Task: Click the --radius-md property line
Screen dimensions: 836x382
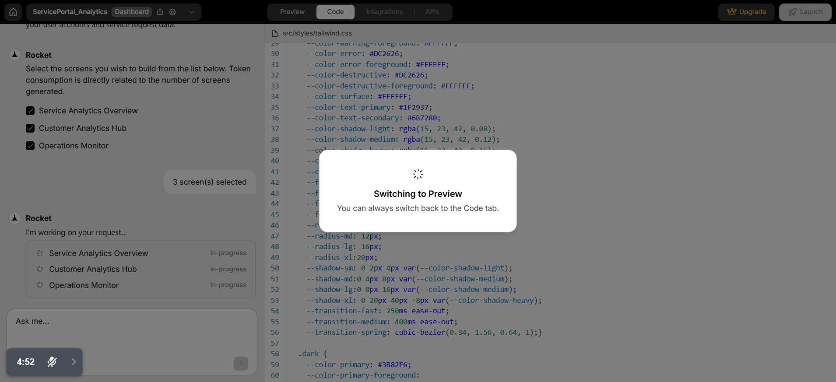Action: (x=344, y=236)
